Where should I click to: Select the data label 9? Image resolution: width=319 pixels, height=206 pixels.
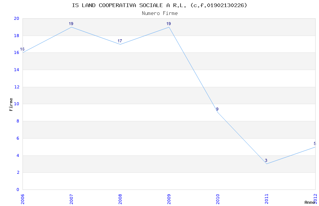coord(217,109)
